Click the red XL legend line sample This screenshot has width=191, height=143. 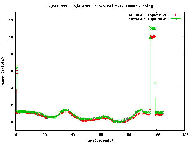175,15
